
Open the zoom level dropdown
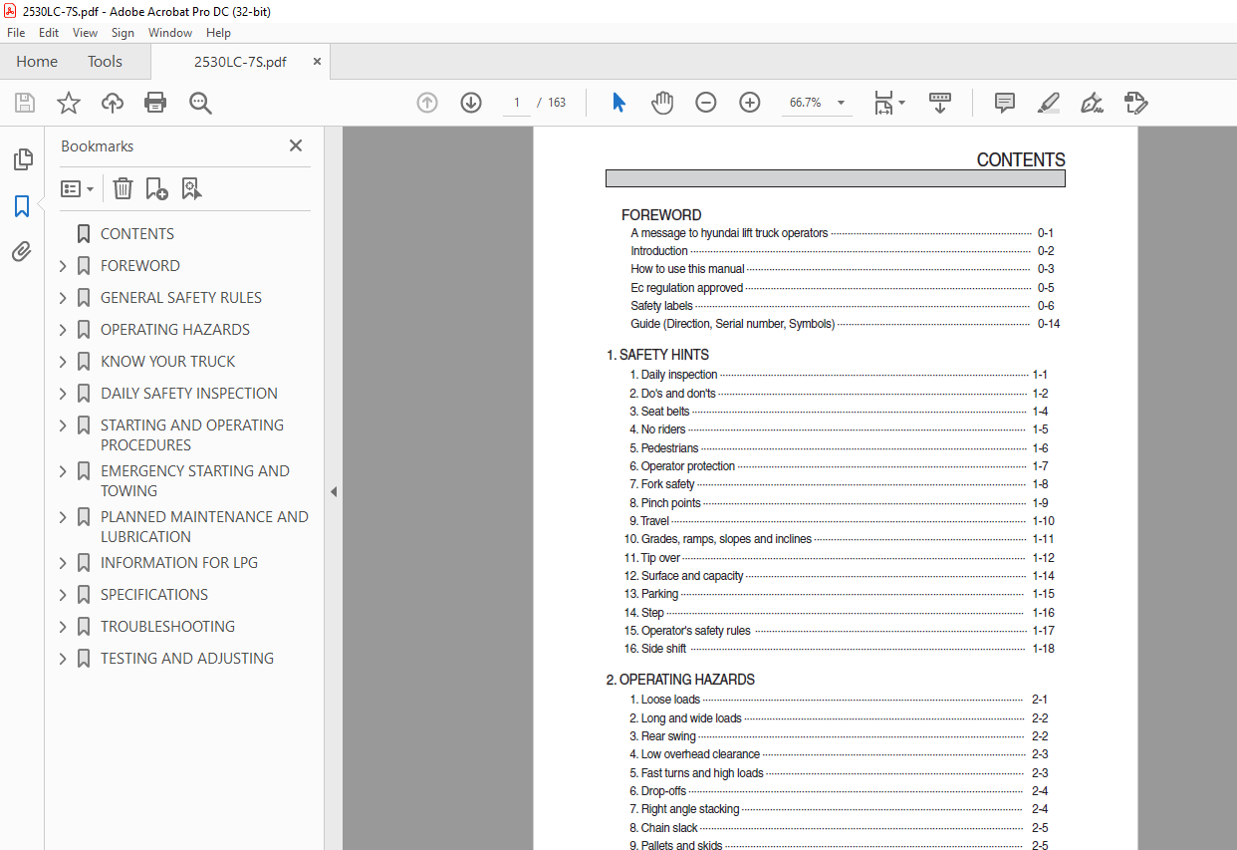[x=841, y=103]
